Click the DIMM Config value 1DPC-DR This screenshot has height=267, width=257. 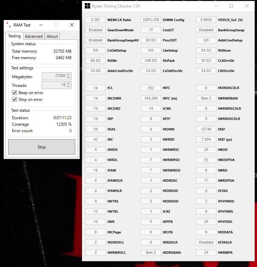tap(151, 20)
